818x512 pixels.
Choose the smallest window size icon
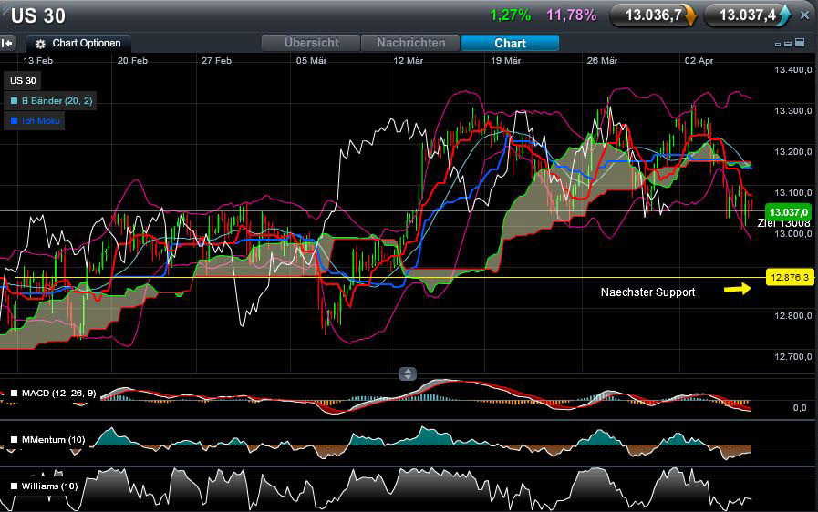778,45
